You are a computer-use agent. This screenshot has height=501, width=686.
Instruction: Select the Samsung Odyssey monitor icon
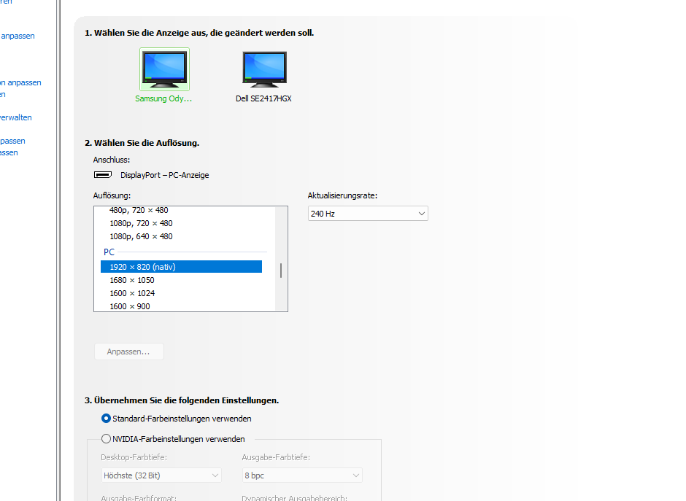[163, 68]
